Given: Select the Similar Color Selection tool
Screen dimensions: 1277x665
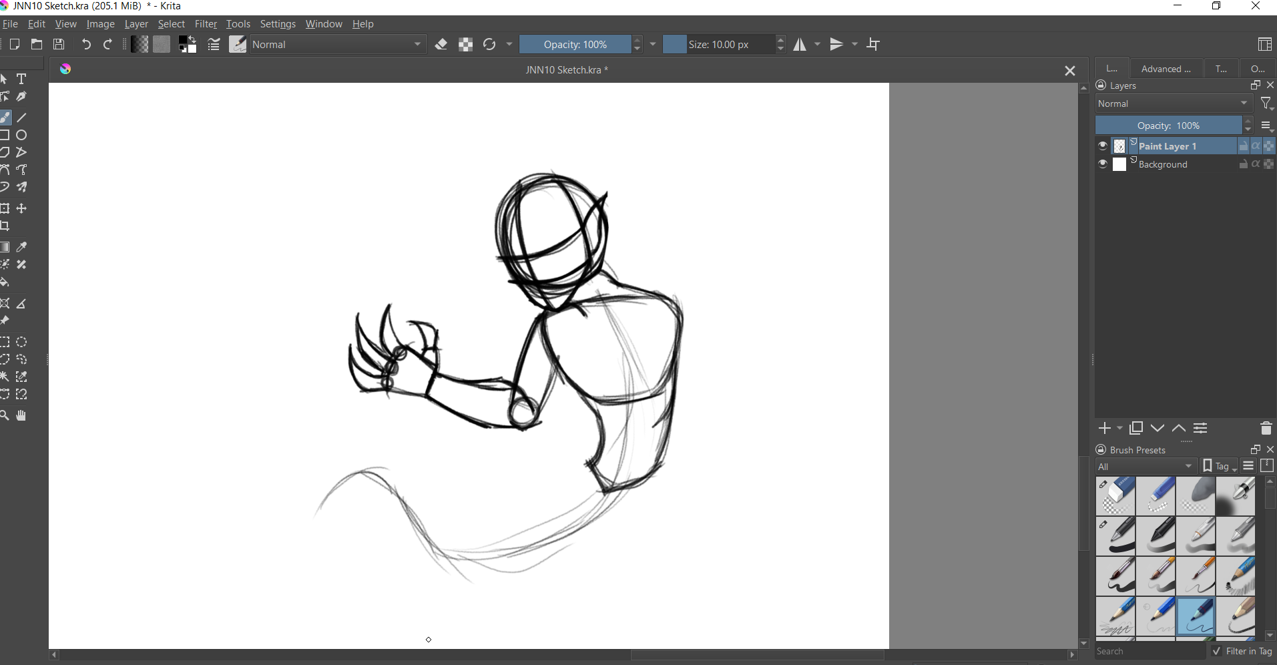Looking at the screenshot, I should pyautogui.click(x=21, y=377).
